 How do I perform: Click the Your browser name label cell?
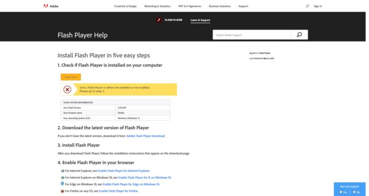click(x=88, y=113)
